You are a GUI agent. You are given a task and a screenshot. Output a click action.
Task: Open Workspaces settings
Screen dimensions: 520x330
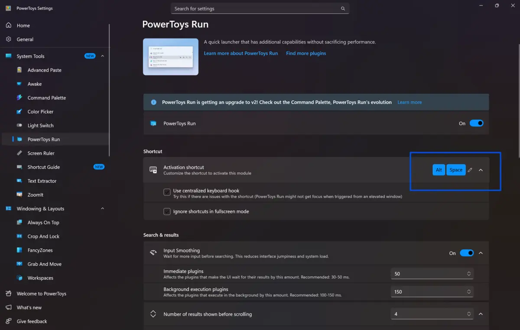pyautogui.click(x=40, y=278)
